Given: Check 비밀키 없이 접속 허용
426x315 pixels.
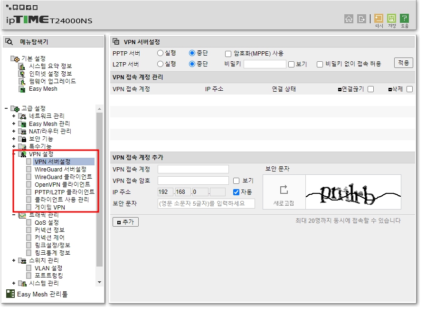Looking at the screenshot, I should click(320, 63).
